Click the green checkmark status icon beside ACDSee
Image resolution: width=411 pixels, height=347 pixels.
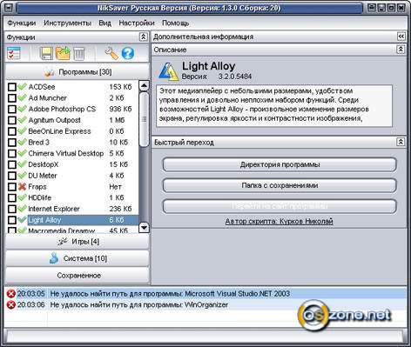(22, 87)
